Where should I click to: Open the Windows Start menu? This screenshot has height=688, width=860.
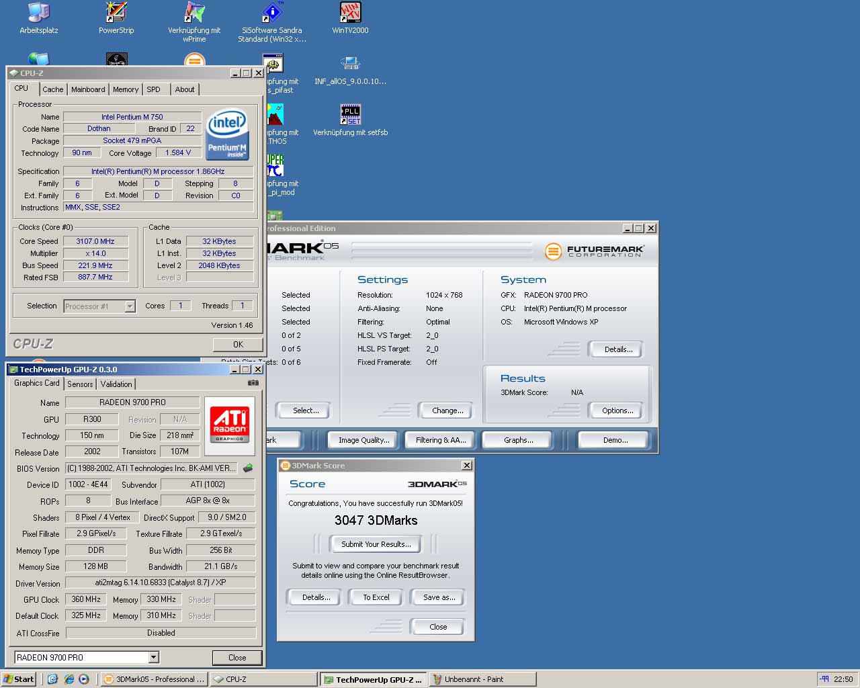coord(18,679)
